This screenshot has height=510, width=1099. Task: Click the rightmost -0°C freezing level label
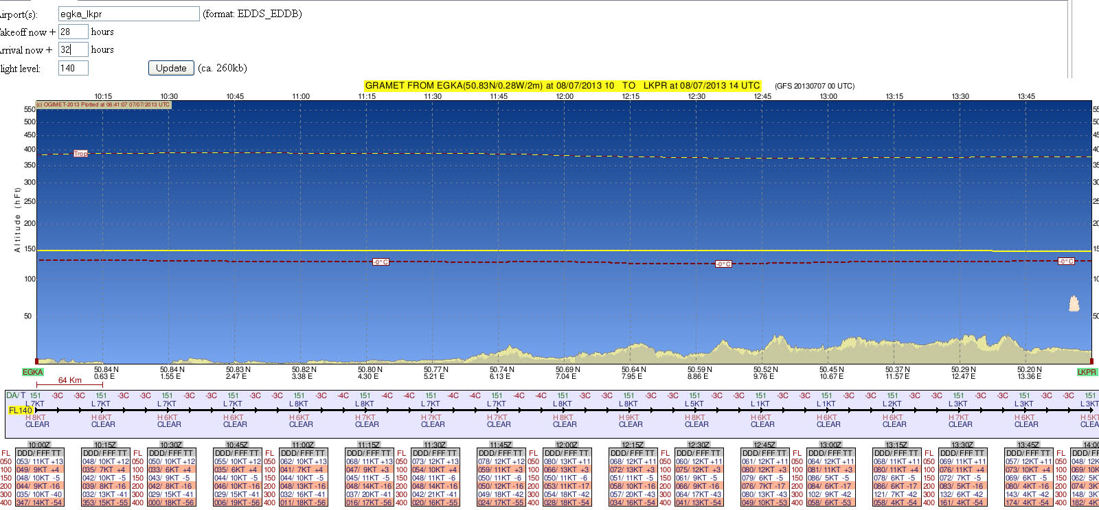(x=1066, y=262)
